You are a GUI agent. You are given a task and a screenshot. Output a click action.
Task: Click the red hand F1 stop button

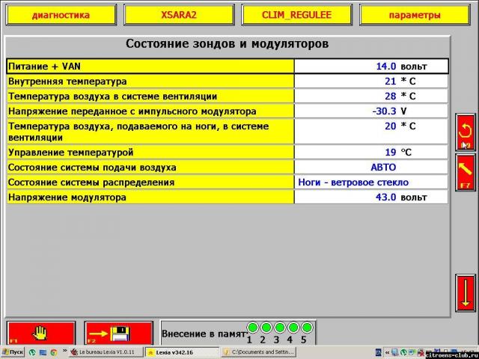[x=41, y=332]
